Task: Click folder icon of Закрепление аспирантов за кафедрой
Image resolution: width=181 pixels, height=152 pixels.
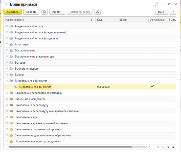Action: [x=11, y=93]
